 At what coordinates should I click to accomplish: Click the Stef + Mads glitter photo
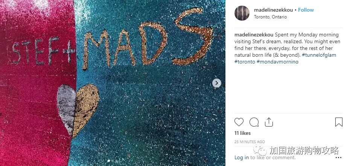[x=113, y=83]
